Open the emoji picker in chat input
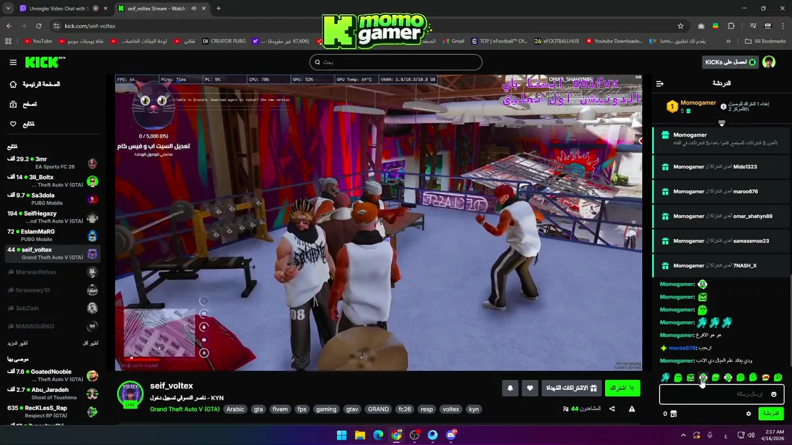The width and height of the screenshot is (792, 445). 773,394
